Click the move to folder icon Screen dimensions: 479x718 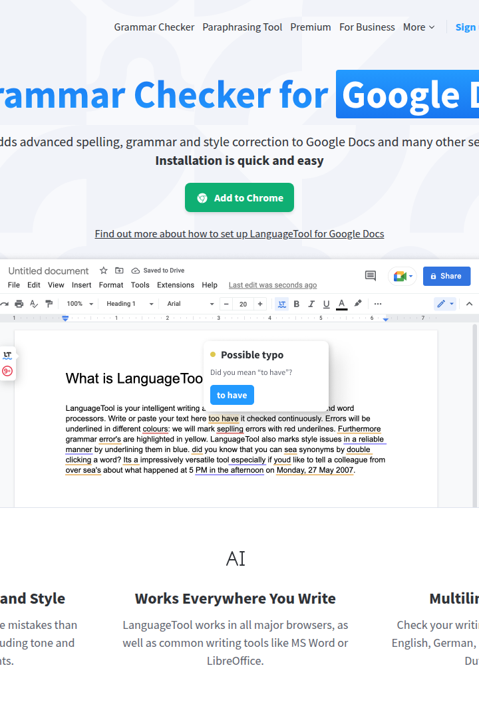[x=119, y=270]
